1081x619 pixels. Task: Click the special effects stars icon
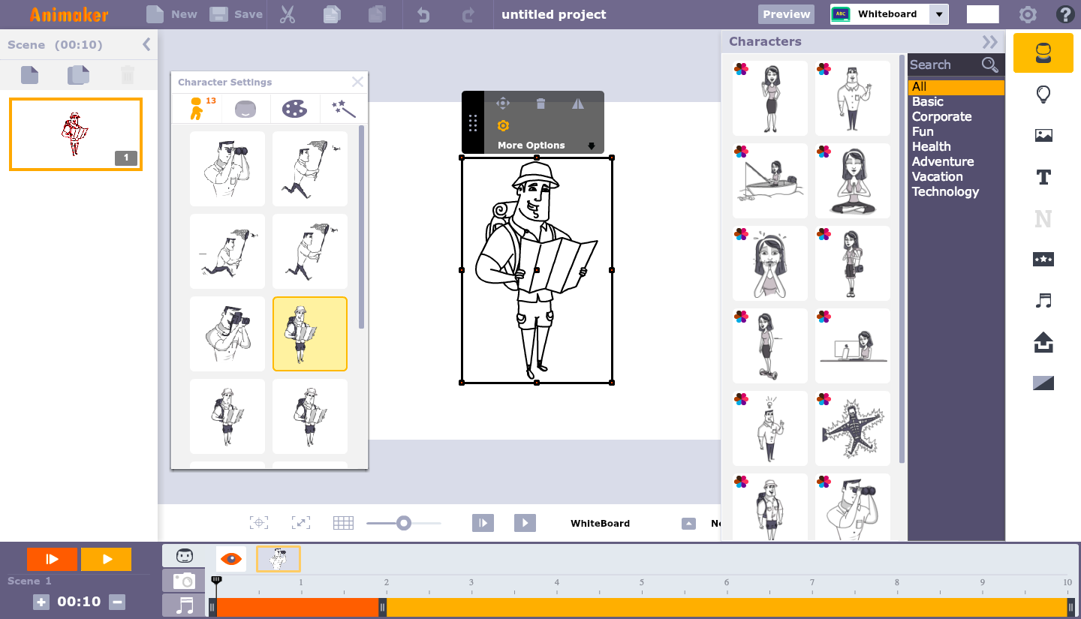tap(1043, 259)
